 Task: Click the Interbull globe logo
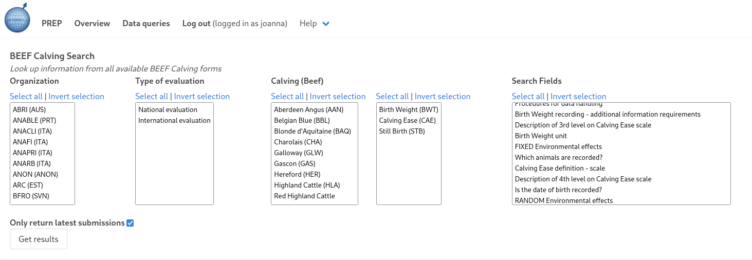(17, 19)
